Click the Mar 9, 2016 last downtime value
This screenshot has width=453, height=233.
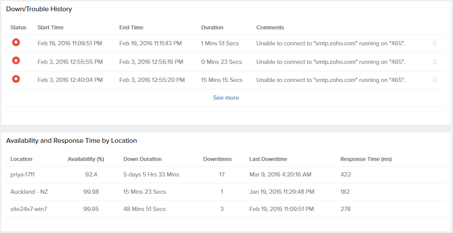[x=280, y=174]
